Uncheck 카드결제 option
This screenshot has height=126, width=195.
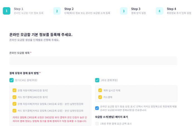[x=100, y=97]
